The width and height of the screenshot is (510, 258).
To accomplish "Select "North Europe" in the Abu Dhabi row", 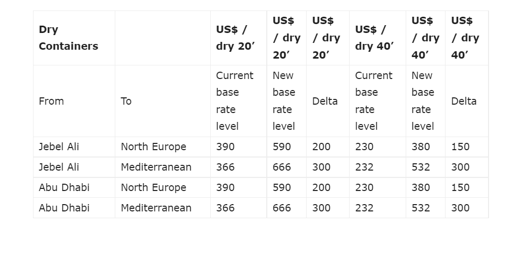I will (154, 187).
